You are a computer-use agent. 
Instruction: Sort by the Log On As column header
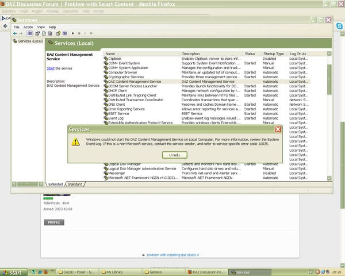coord(298,53)
